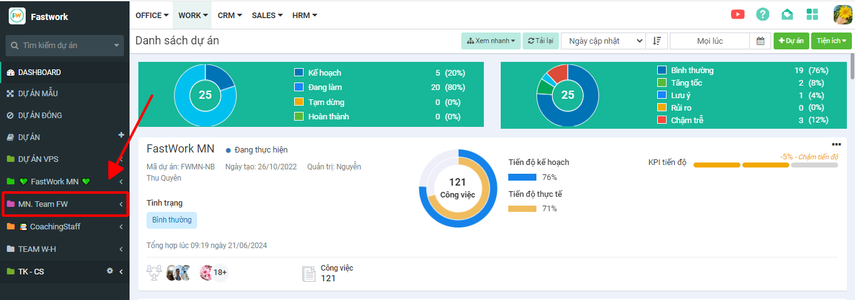
Task: Open the mail envelope icon
Action: point(787,14)
